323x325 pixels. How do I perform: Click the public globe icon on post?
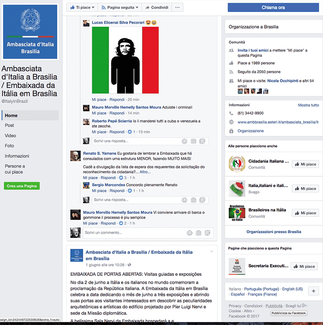[129, 265]
